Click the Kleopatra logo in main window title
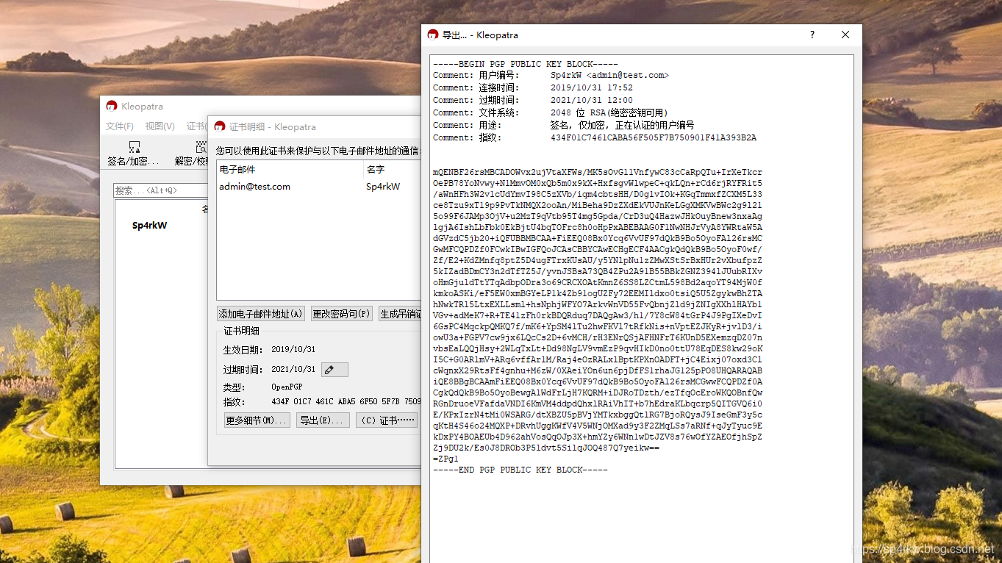Viewport: 1002px width, 563px height. [112, 107]
